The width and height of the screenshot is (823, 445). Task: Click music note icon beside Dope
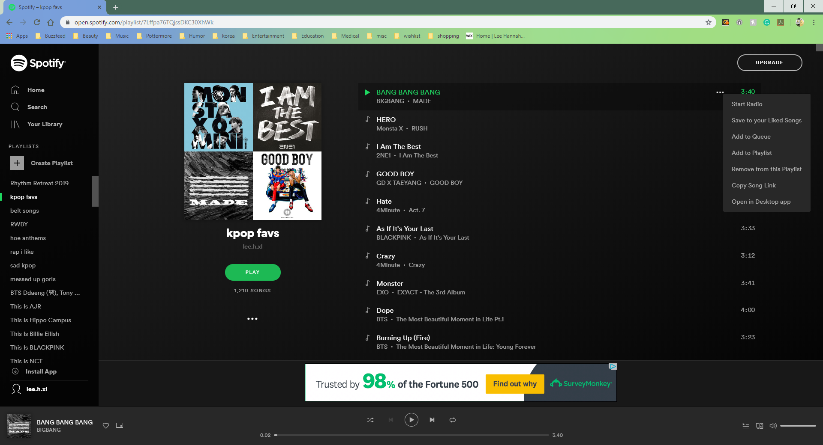point(367,310)
